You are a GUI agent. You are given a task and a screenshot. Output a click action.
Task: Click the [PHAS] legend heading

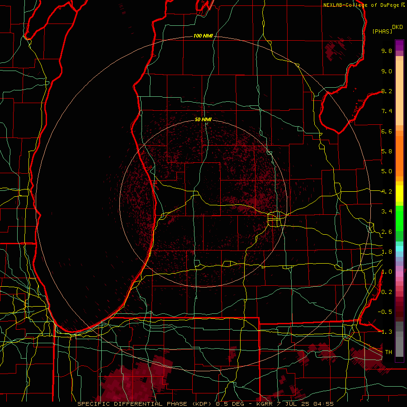point(382,31)
